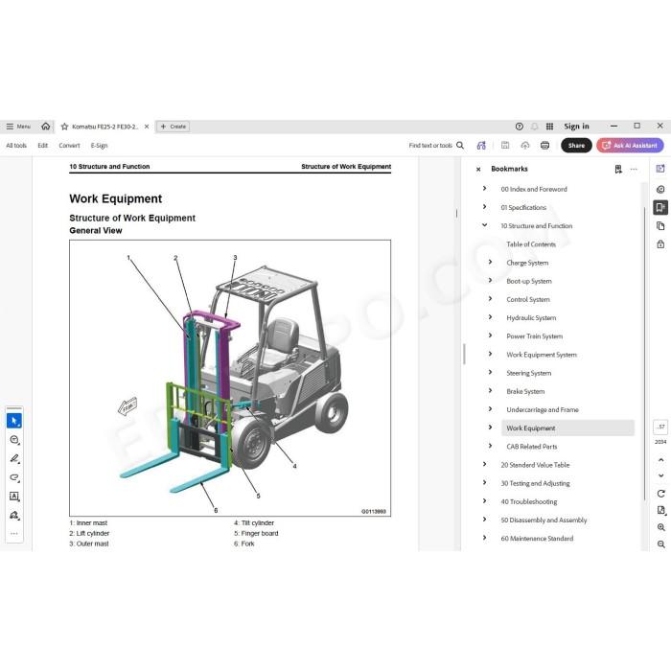Expand Brake System bookmark
The width and height of the screenshot is (671, 671).
tap(491, 391)
